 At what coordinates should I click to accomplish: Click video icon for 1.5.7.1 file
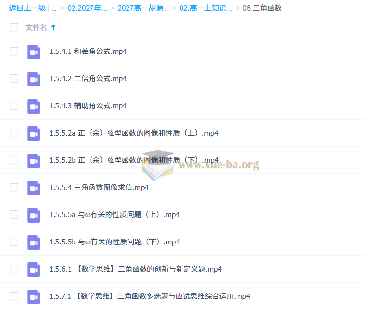(x=34, y=296)
